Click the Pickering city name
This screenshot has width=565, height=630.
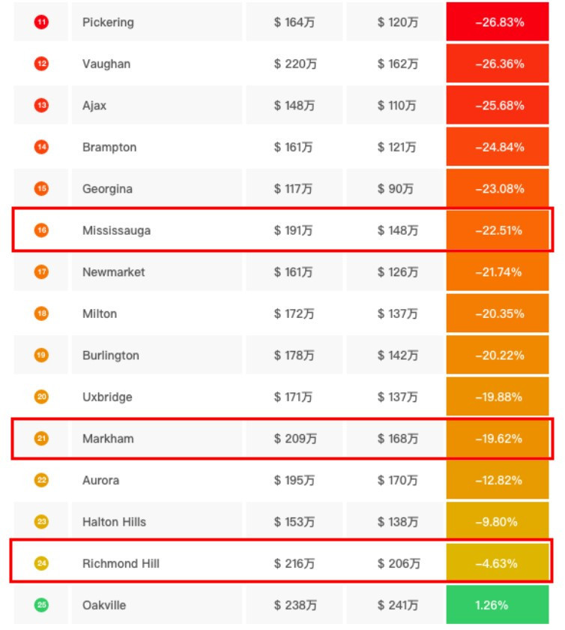(x=108, y=22)
